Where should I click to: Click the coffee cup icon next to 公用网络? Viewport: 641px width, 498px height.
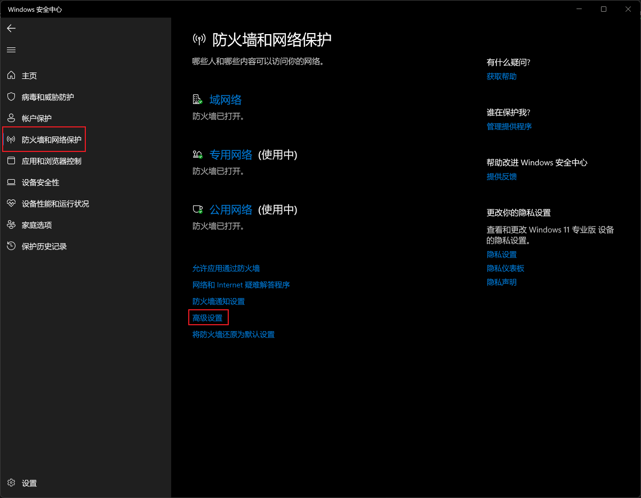point(198,210)
